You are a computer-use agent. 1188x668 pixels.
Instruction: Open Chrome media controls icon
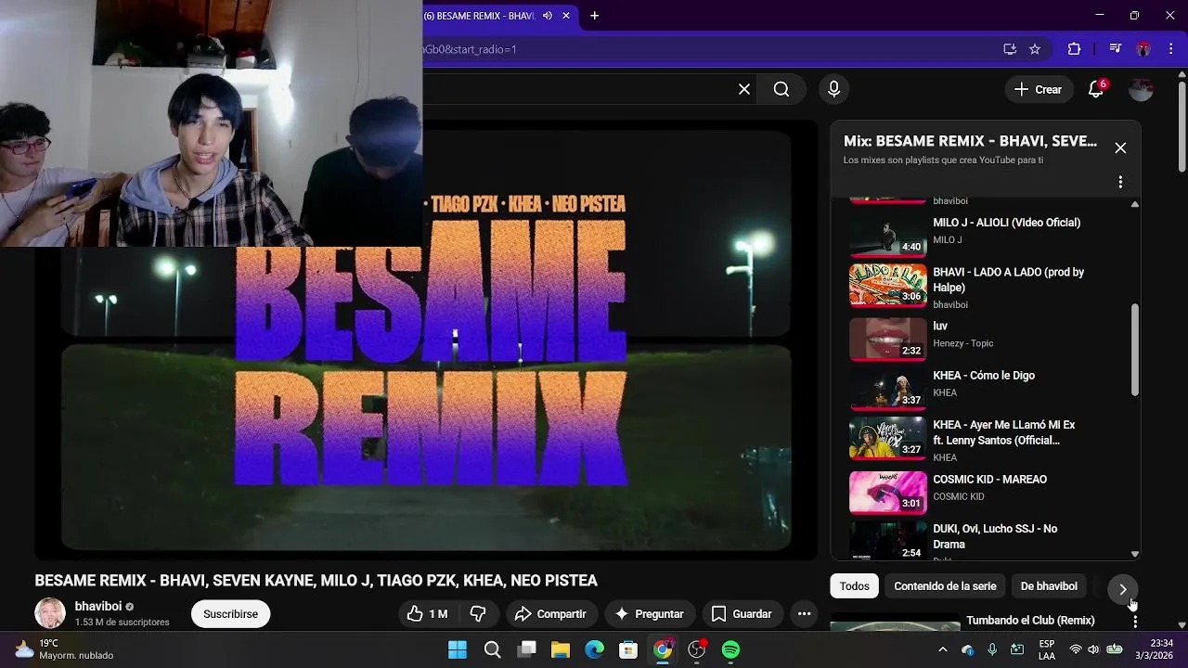[x=1116, y=49]
